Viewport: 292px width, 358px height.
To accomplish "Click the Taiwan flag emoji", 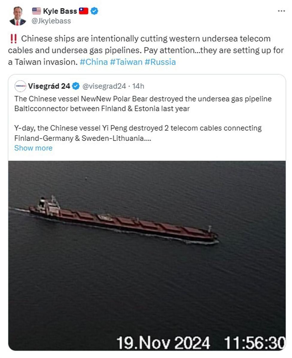I will (x=83, y=11).
